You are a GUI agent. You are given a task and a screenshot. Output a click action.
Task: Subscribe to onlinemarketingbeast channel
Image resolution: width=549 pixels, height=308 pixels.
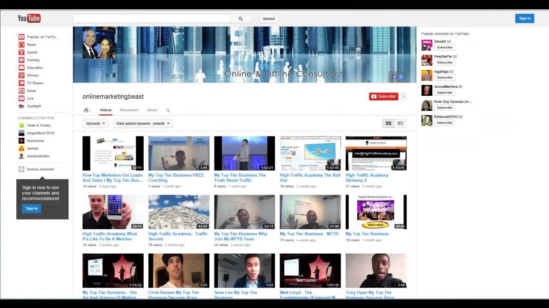pos(383,96)
